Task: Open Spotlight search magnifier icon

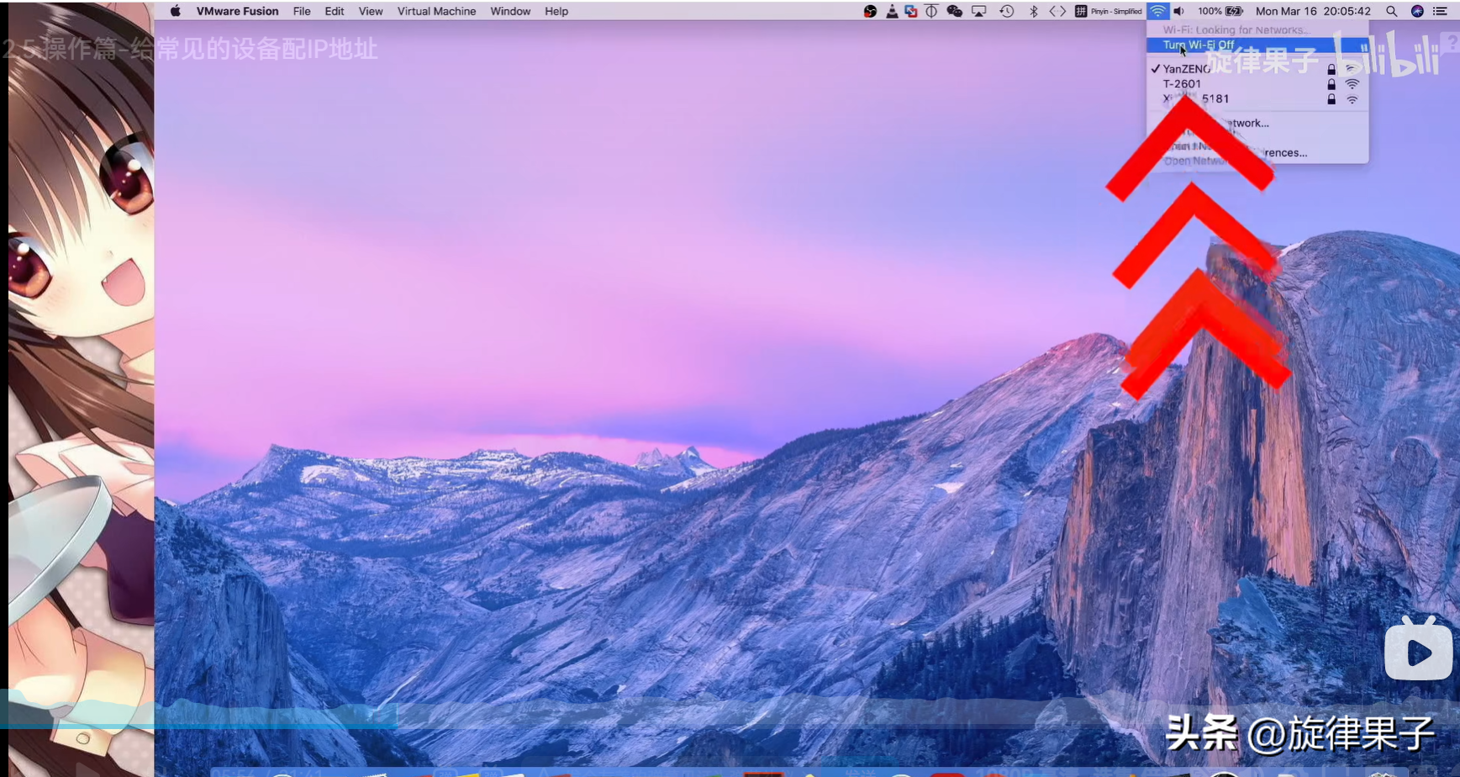Action: [x=1391, y=11]
